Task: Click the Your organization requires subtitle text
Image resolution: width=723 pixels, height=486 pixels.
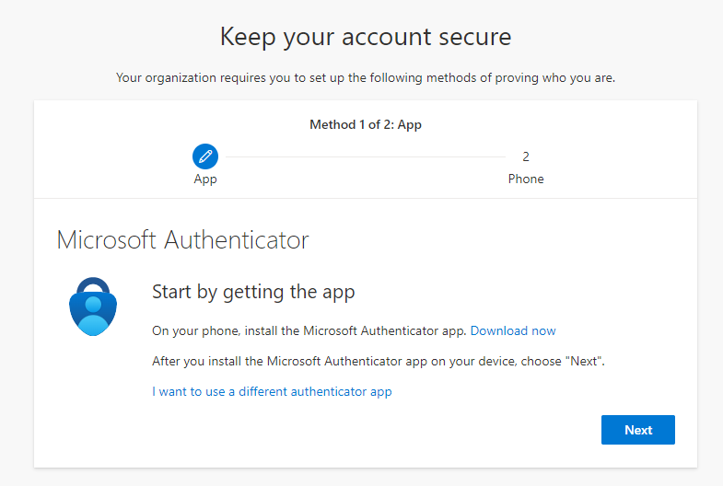Action: tap(366, 78)
